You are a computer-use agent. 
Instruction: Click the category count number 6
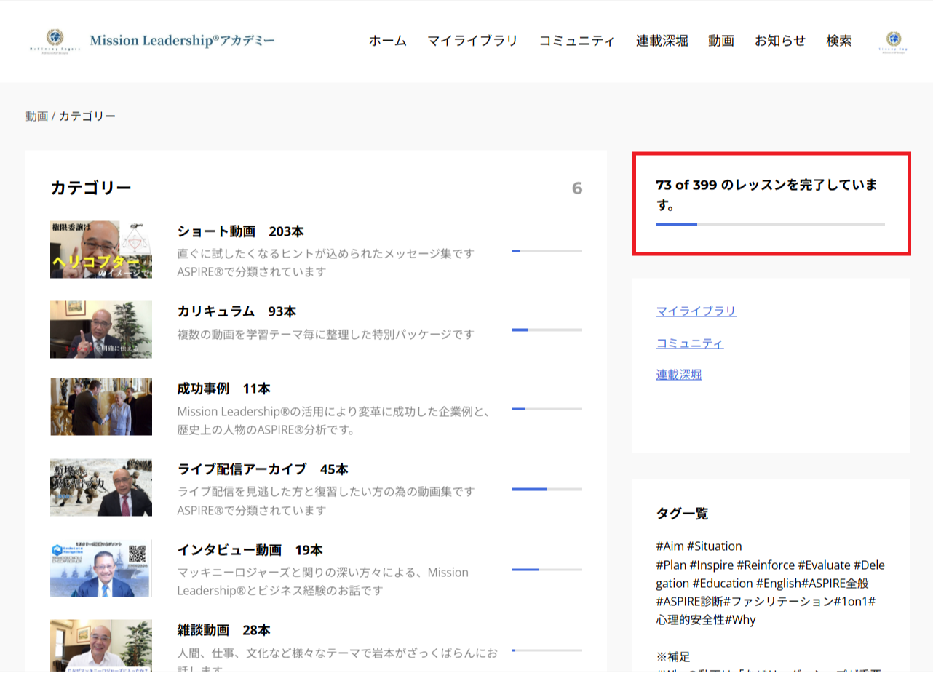click(577, 189)
